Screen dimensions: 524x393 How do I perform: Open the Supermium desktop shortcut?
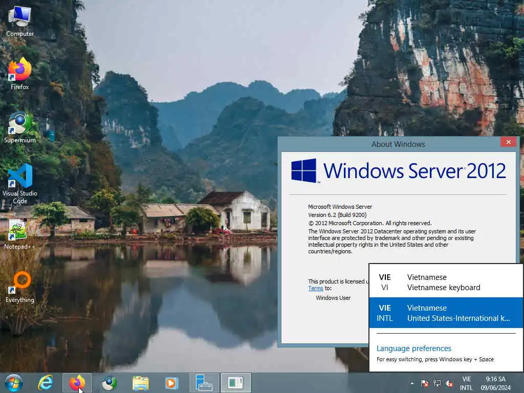(20, 127)
